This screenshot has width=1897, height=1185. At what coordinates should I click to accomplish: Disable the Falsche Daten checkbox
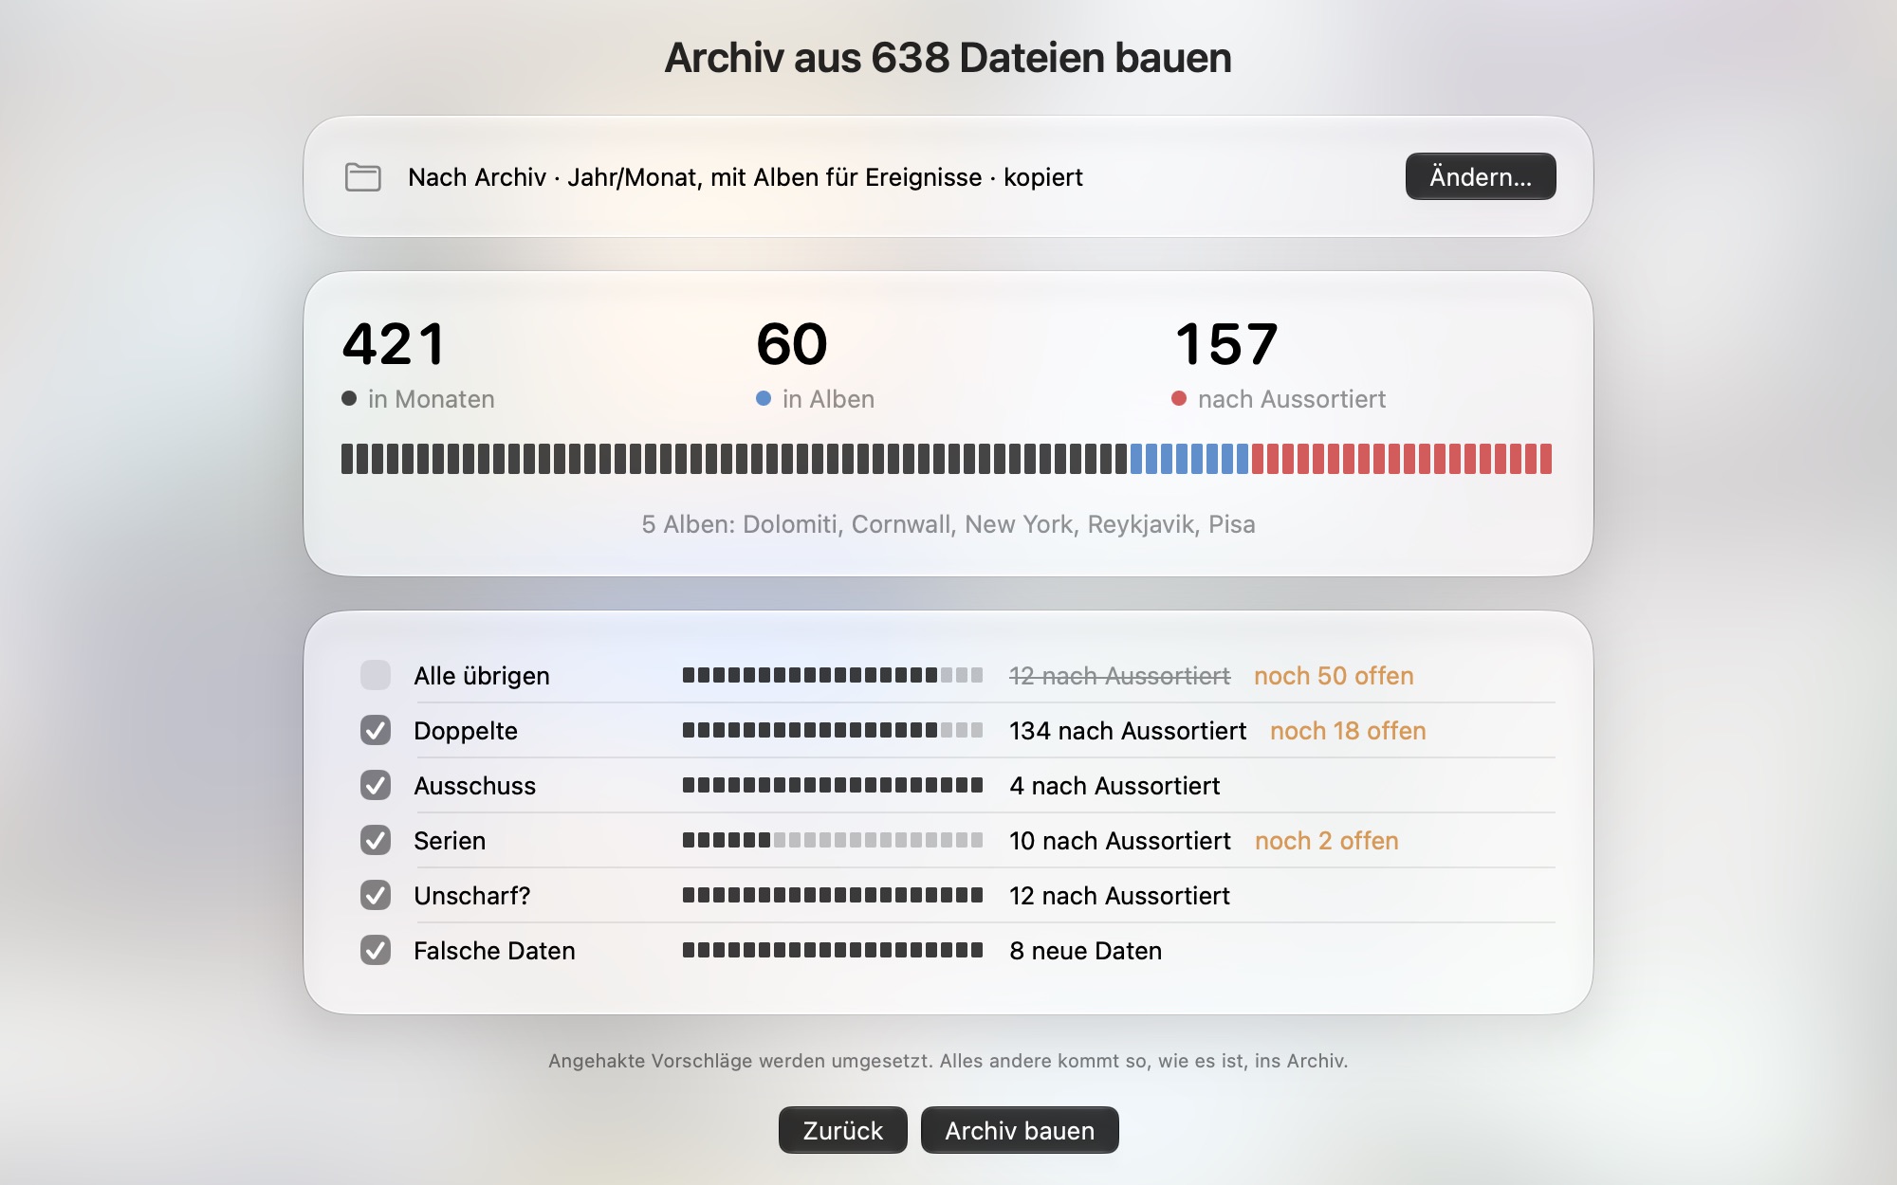[376, 950]
